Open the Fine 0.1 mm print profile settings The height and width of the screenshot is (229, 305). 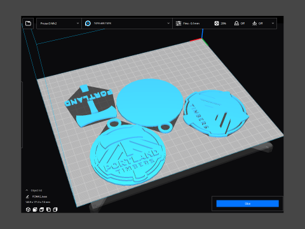tap(191, 24)
